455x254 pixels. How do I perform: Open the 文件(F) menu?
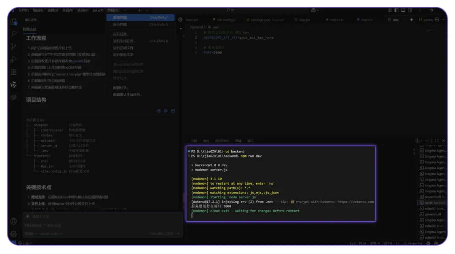tap(24, 10)
